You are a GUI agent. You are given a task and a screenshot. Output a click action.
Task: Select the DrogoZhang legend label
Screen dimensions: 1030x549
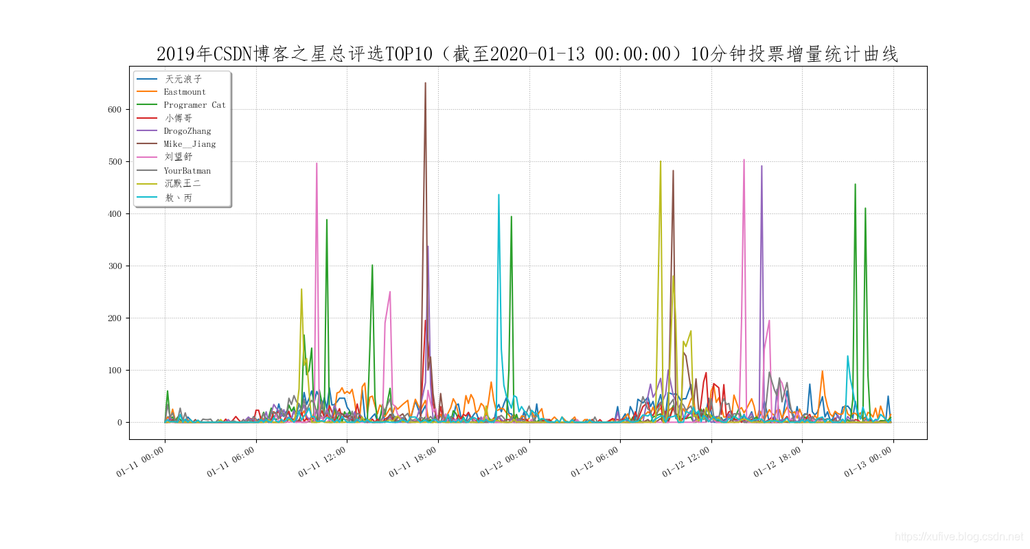pyautogui.click(x=187, y=131)
